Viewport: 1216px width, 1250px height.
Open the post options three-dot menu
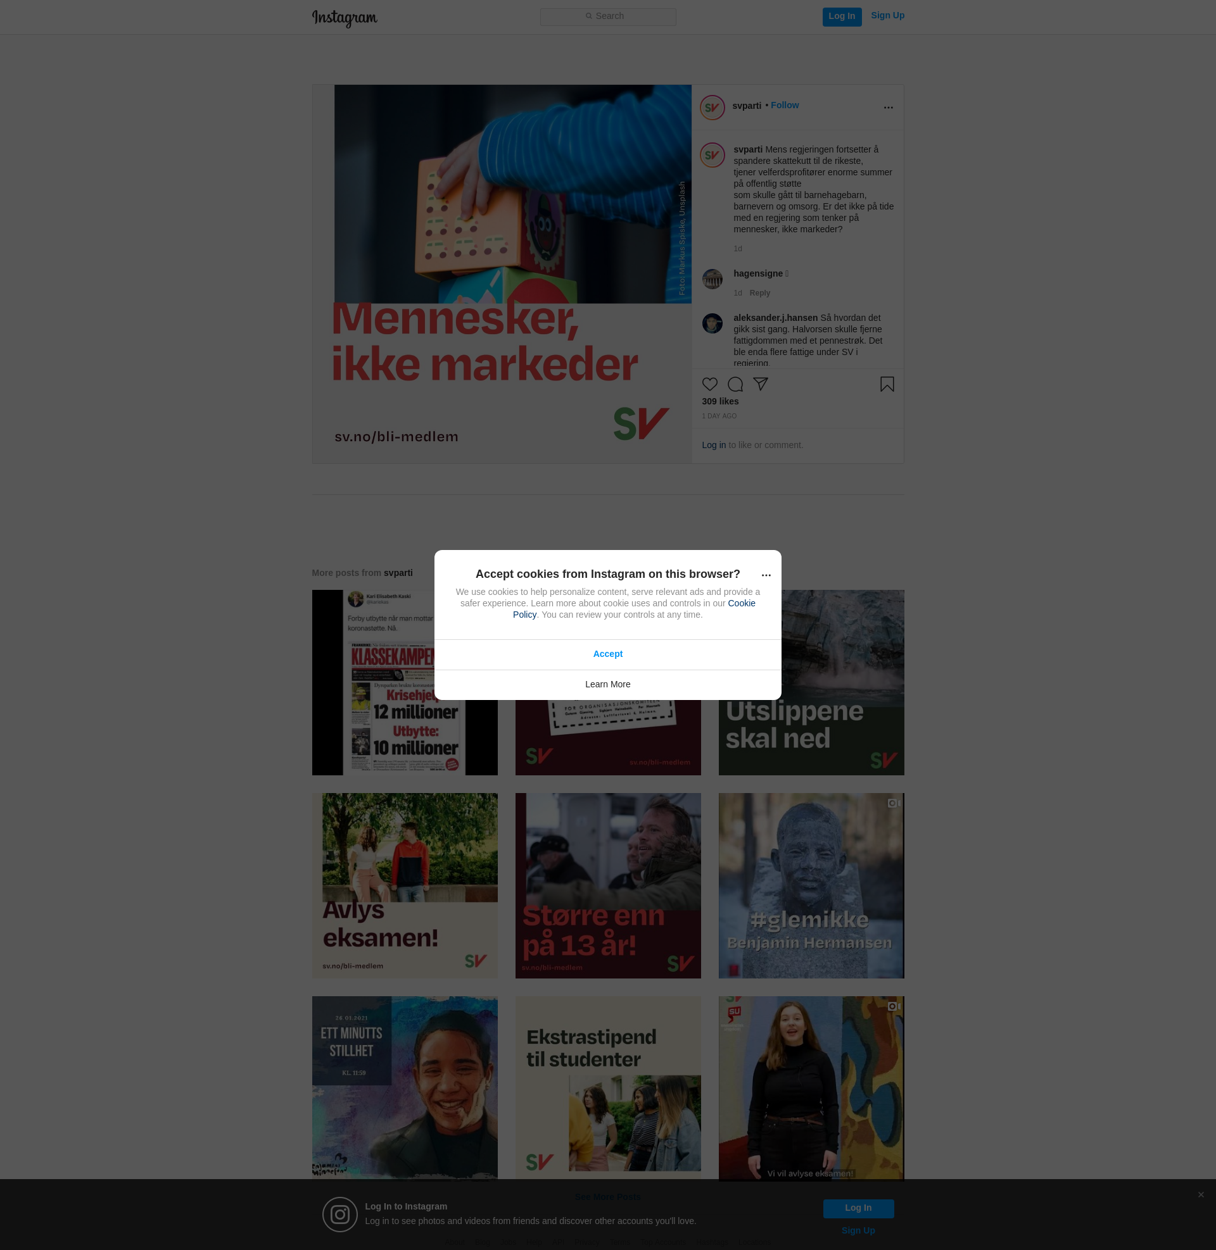[888, 107]
